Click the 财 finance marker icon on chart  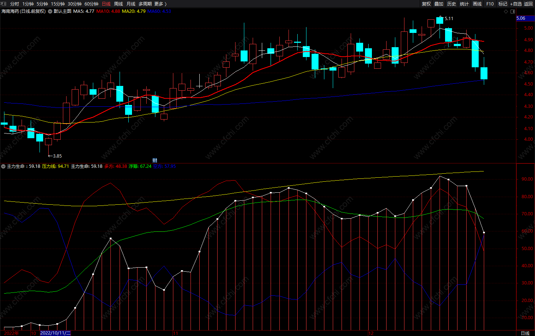click(155, 161)
